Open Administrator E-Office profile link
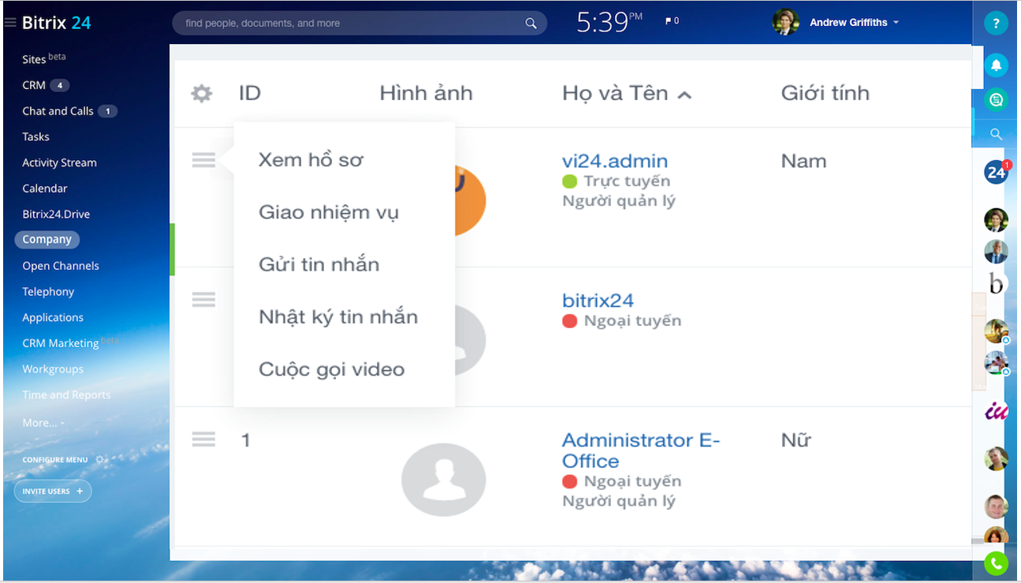Viewport: 1021px width, 583px height. [641, 450]
